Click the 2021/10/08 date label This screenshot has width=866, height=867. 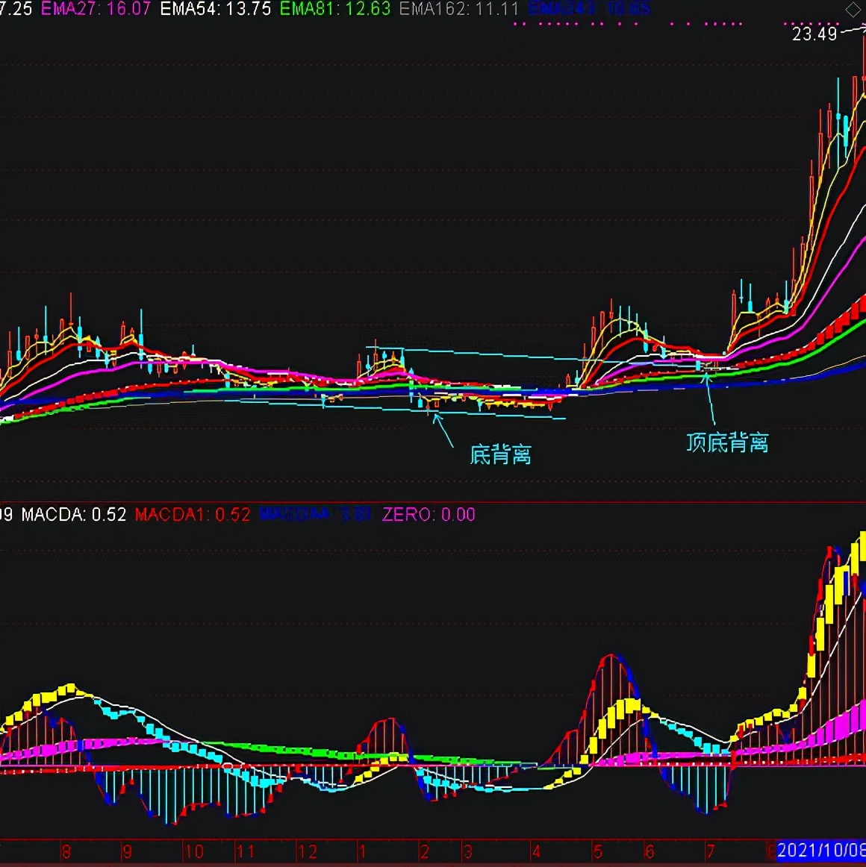(821, 851)
